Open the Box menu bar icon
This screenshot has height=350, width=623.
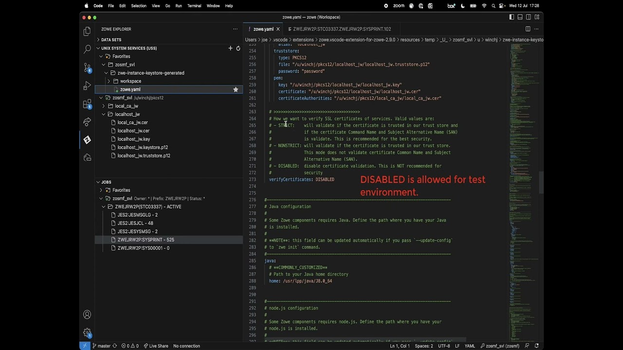coord(452,6)
